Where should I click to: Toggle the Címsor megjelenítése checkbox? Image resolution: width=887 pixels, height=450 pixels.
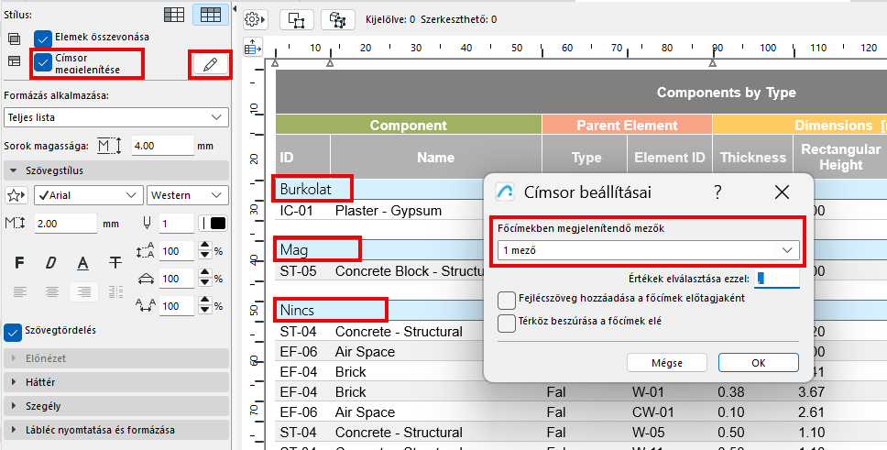tap(43, 61)
